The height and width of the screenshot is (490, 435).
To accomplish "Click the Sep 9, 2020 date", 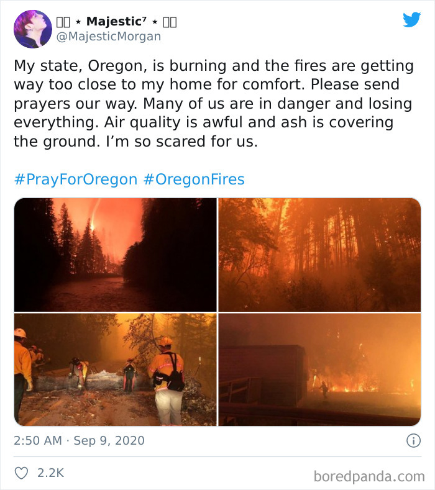I will coord(109,441).
